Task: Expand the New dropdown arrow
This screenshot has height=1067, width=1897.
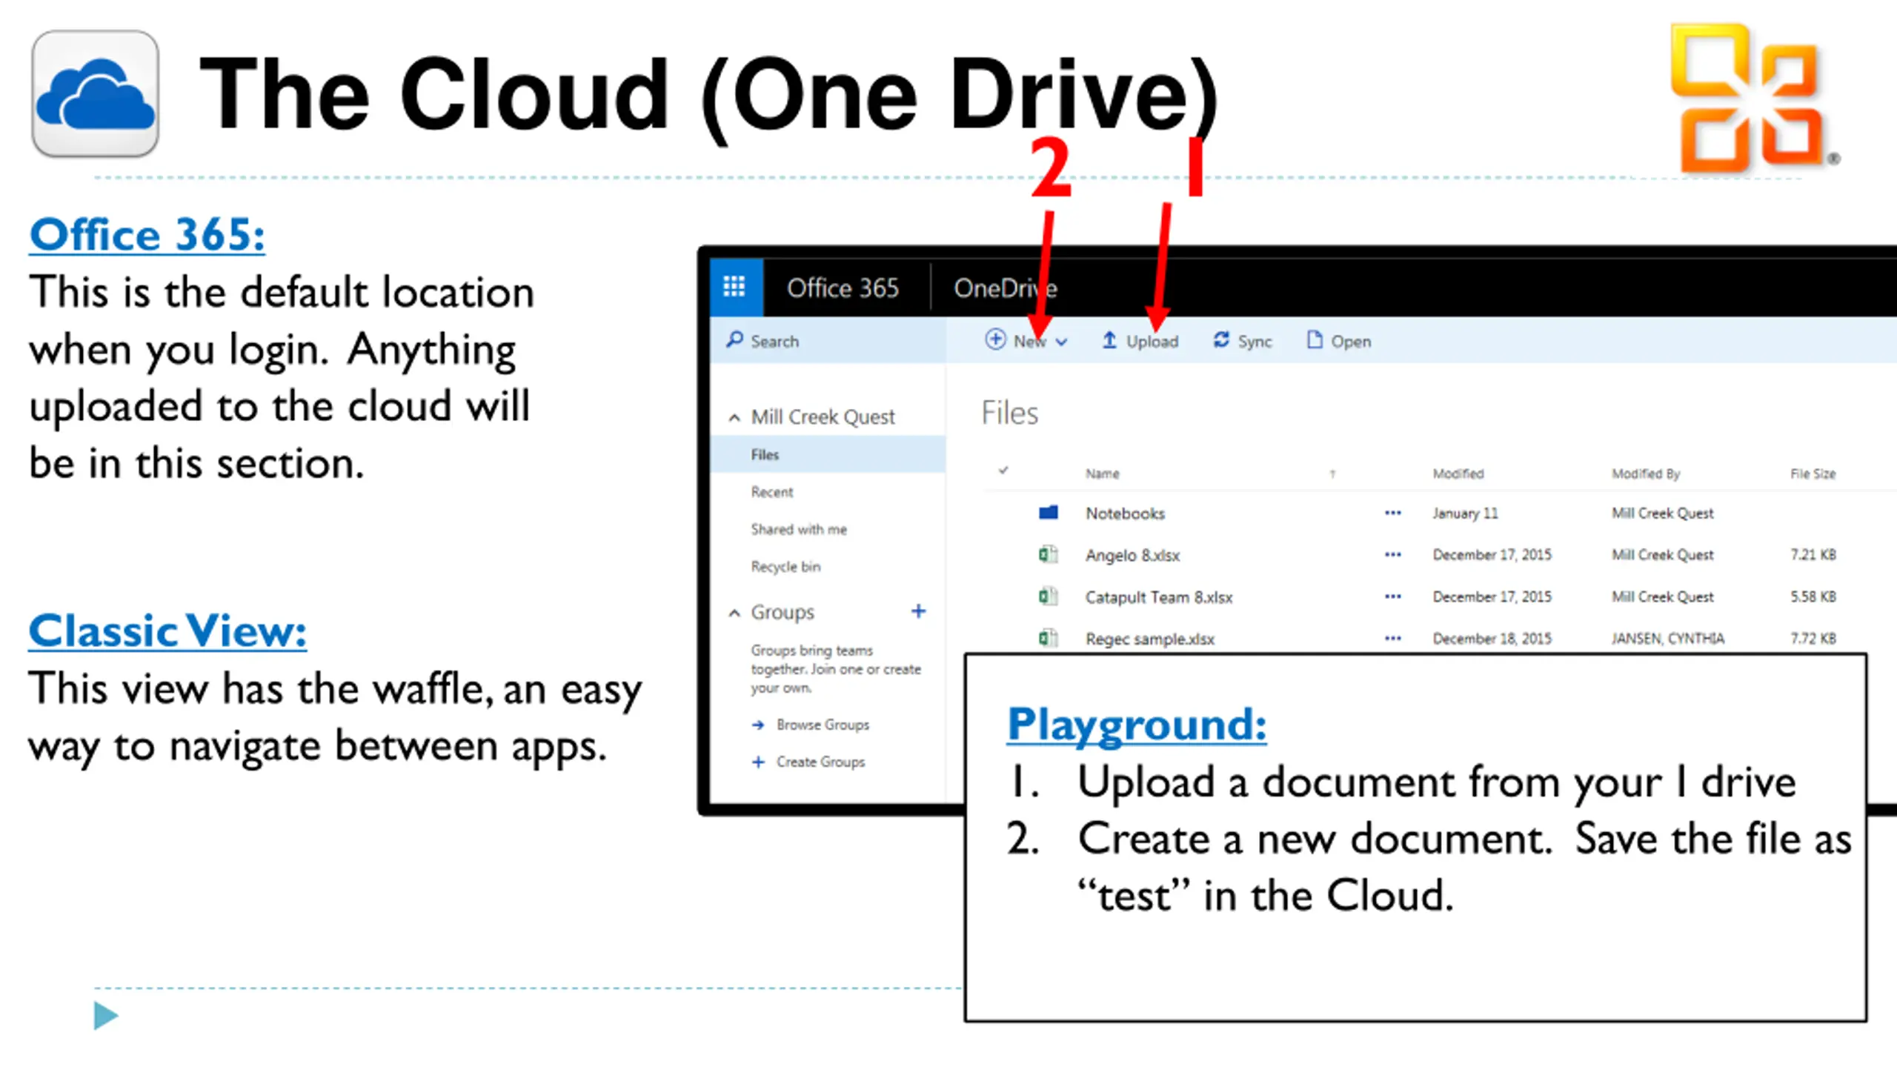Action: [1061, 342]
